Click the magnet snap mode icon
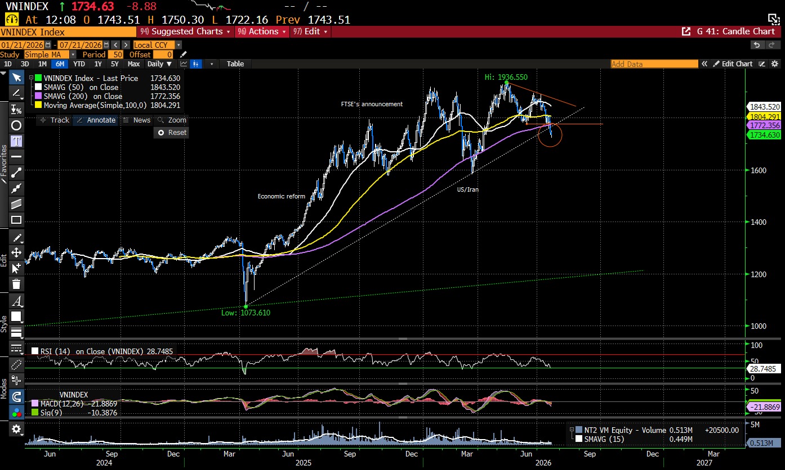785x470 pixels. (16, 396)
